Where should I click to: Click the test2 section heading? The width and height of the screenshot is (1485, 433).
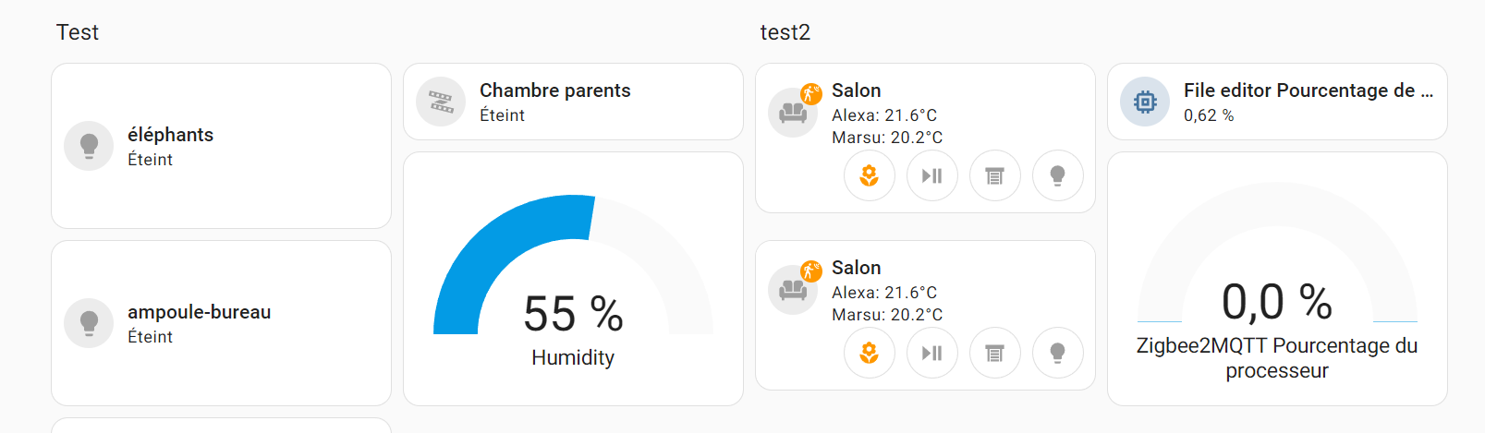pos(785,32)
